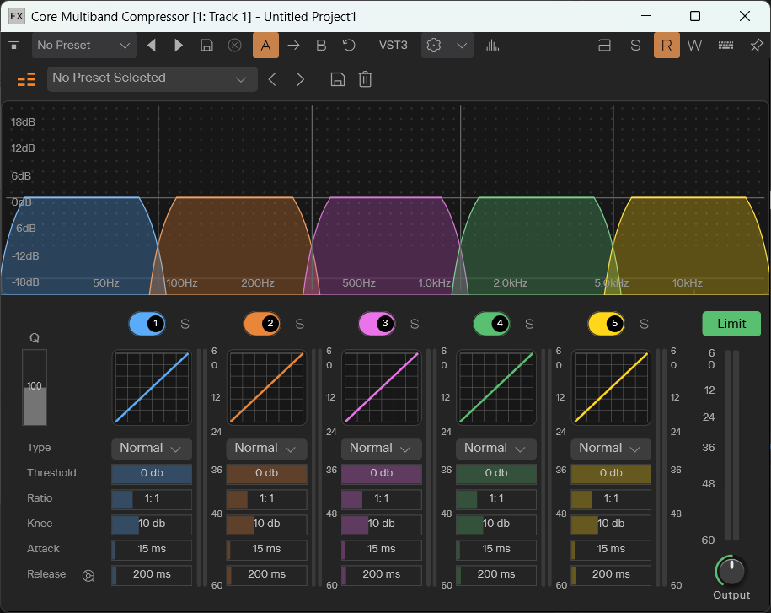Click the Output knob
The height and width of the screenshot is (613, 771).
[731, 571]
